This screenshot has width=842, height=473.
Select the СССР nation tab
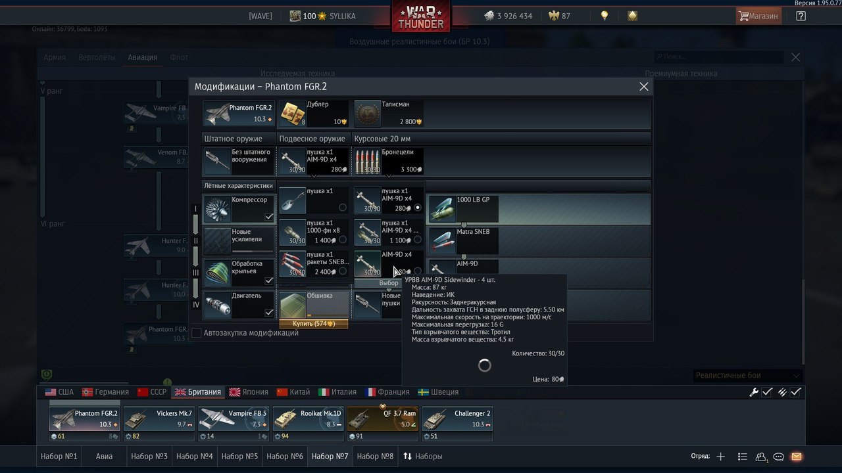point(152,392)
